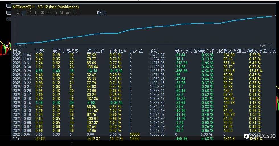The image size is (279, 146).
Task: Select the M tab
Action: pos(61,13)
